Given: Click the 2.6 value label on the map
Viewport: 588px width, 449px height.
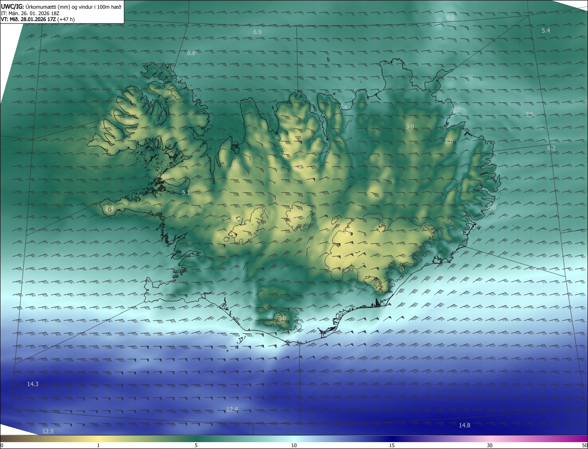Looking at the screenshot, I should tap(449, 141).
